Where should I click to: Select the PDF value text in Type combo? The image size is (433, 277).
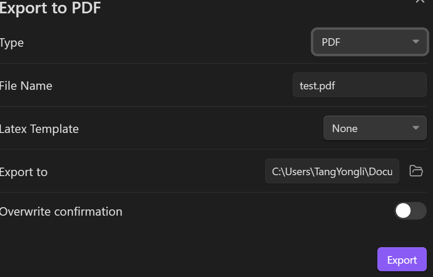point(331,42)
